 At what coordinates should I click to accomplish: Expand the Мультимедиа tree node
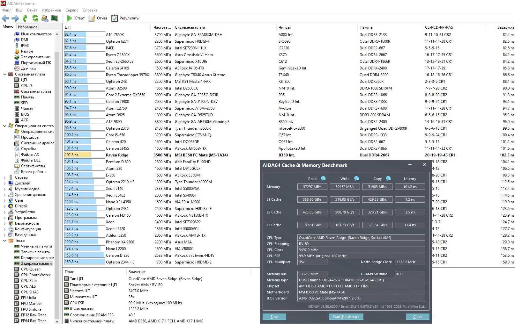[4, 189]
